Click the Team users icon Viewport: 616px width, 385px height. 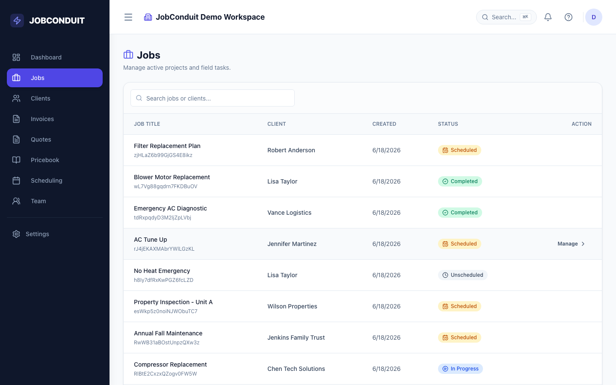click(x=16, y=201)
